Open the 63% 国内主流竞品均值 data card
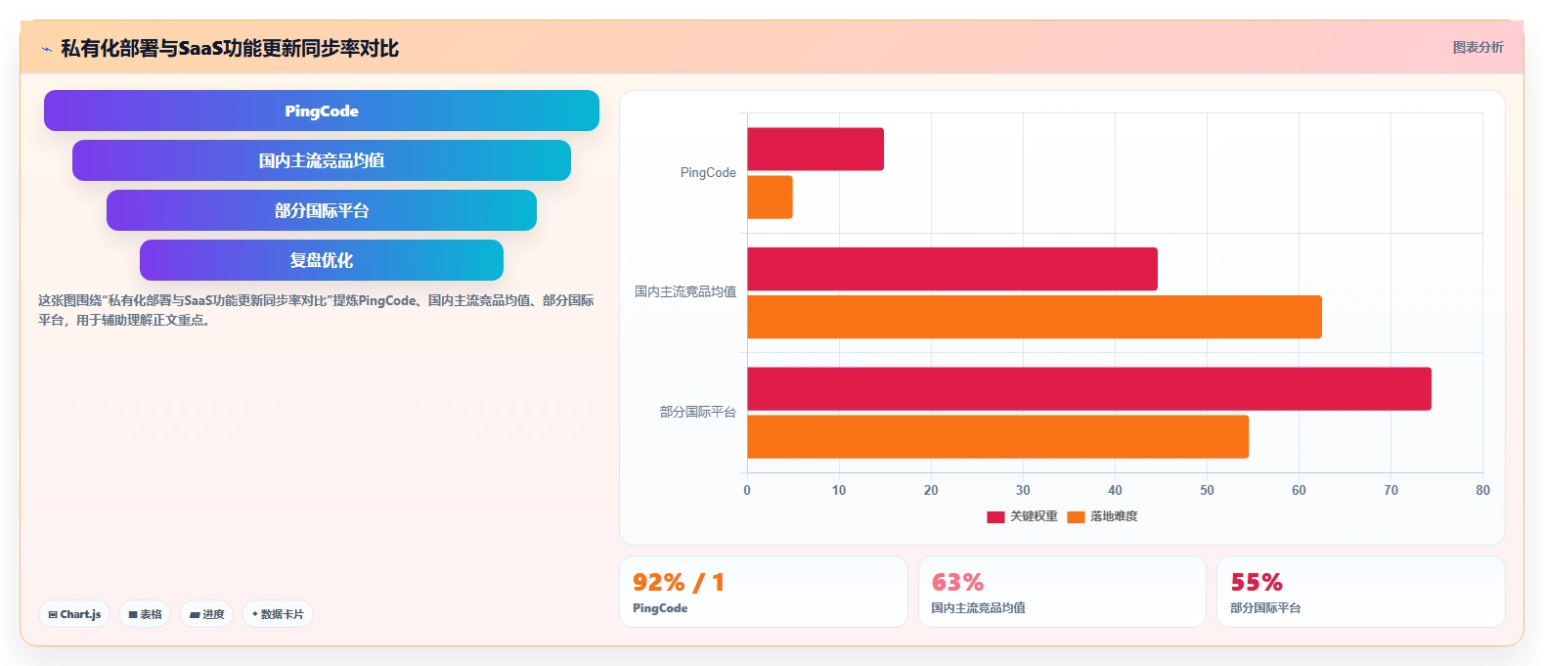This screenshot has height=666, width=1544. (x=1062, y=592)
